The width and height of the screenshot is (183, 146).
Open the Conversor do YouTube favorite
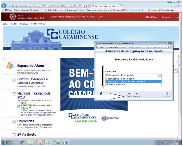click(74, 10)
